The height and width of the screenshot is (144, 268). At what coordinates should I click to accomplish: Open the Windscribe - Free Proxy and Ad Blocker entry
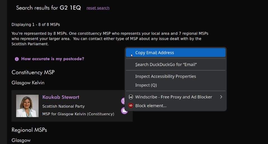click(x=174, y=97)
